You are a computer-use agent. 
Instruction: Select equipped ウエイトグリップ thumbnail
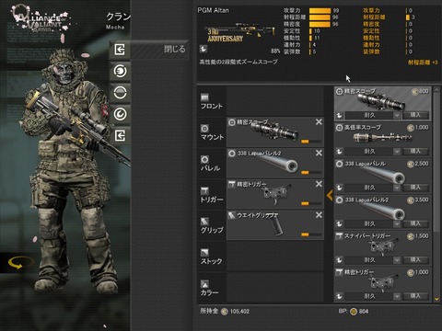275,225
